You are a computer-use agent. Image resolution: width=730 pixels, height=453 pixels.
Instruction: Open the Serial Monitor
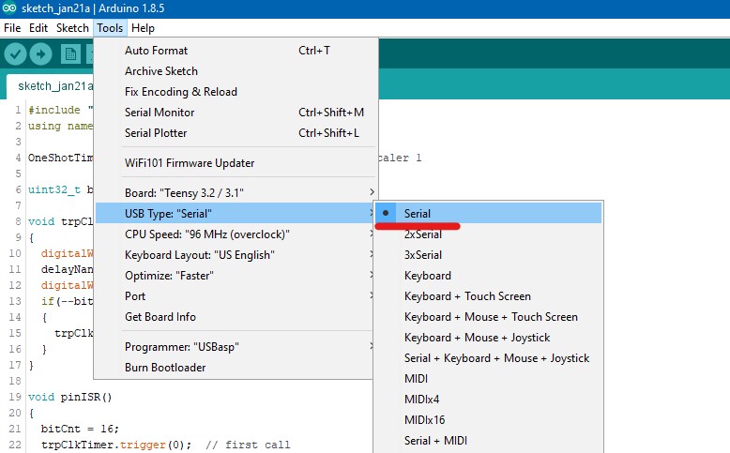[236, 113]
